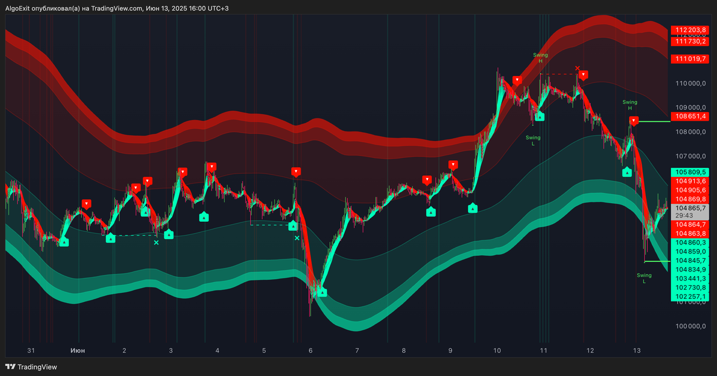Select the sell signal marker at the June 10 peak
Image resolution: width=717 pixels, height=376 pixels.
[x=517, y=78]
